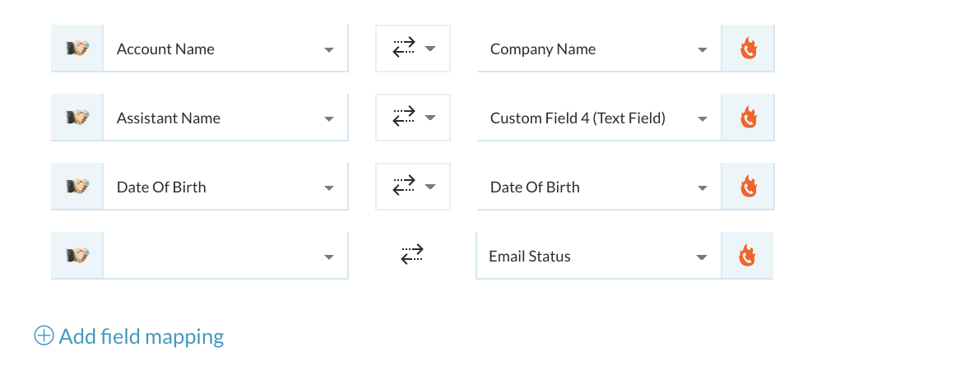Image resolution: width=979 pixels, height=375 pixels.
Task: Open the Custom Field 4 (Text Field) dropdown
Action: 599,118
